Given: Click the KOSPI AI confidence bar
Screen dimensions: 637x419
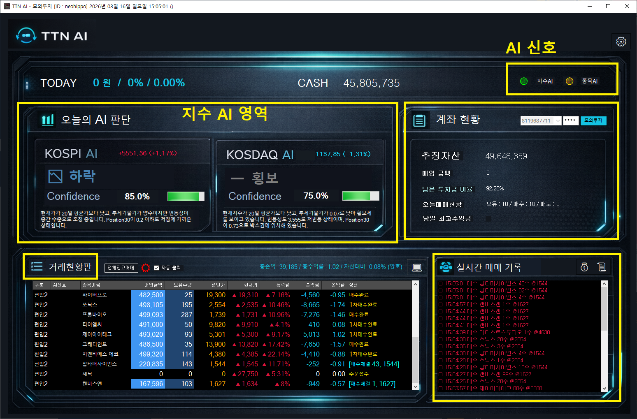Looking at the screenshot, I should (x=186, y=196).
